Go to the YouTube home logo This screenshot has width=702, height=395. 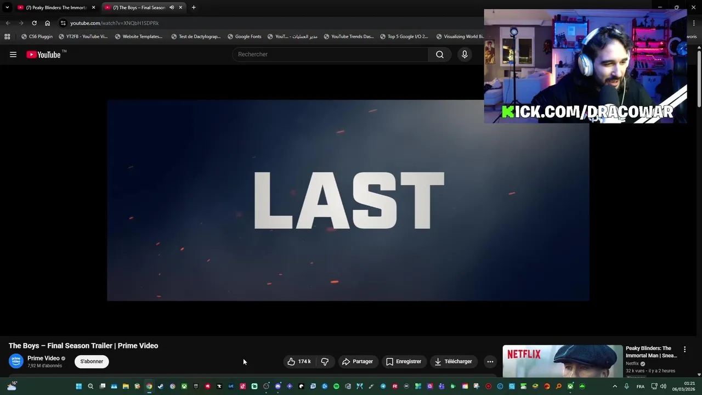tap(43, 54)
